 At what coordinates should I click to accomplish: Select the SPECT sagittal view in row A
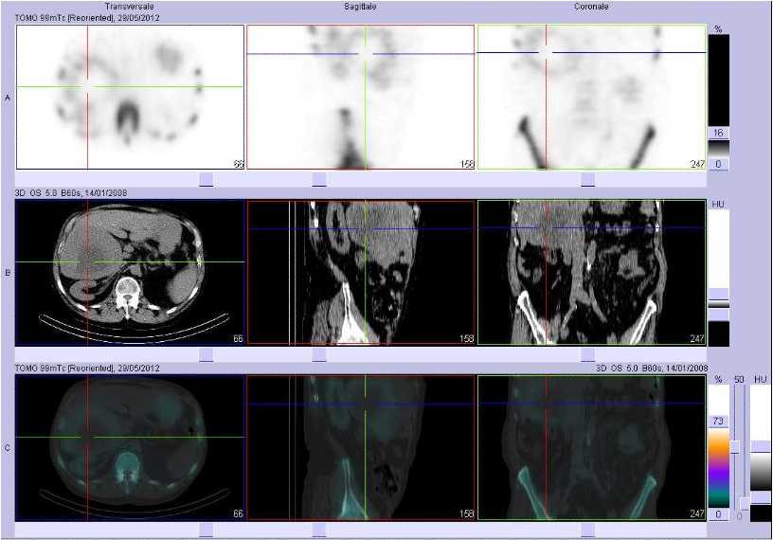[360, 98]
